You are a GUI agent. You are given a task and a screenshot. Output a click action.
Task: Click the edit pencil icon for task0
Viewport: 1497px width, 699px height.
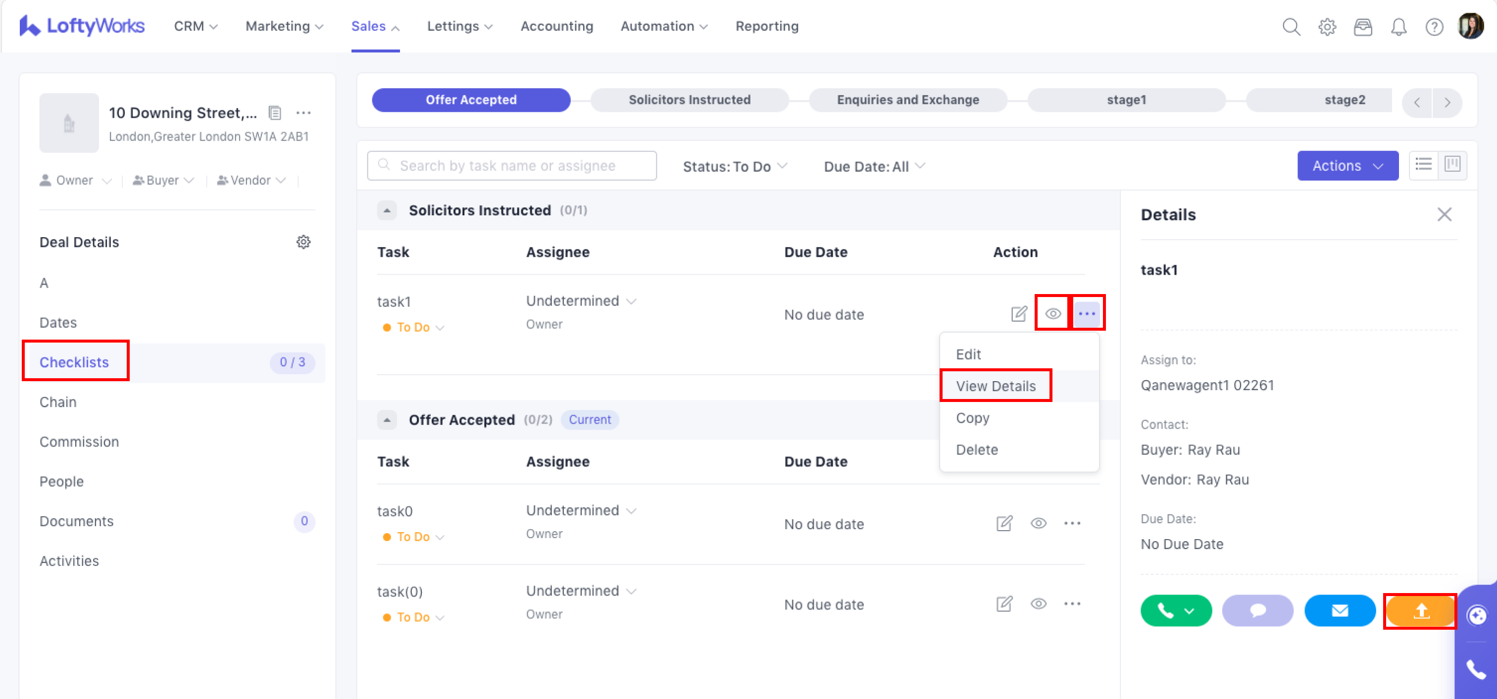click(1004, 524)
